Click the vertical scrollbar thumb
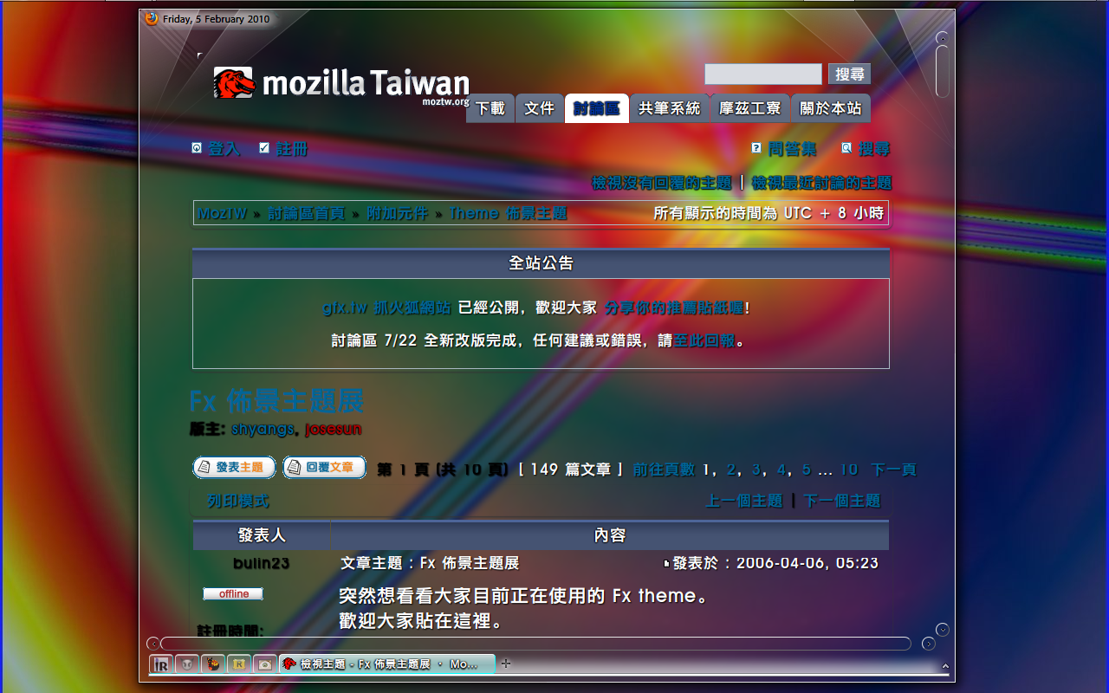This screenshot has height=693, width=1109. click(943, 72)
